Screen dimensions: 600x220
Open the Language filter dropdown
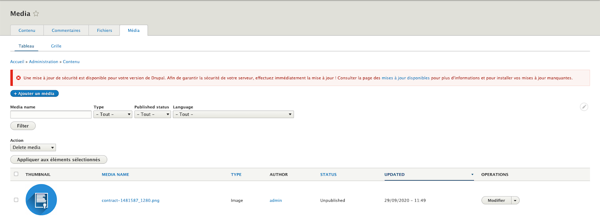pos(233,114)
